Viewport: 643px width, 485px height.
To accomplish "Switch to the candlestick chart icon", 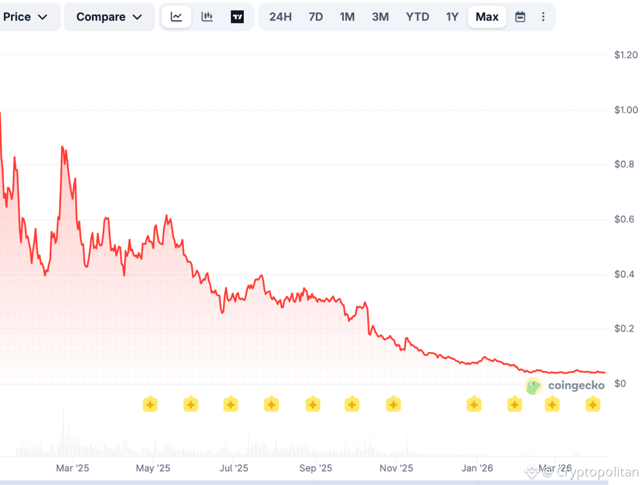I will (x=207, y=17).
